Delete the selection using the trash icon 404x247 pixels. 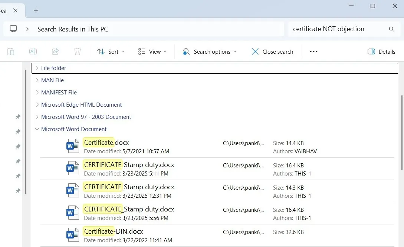[x=77, y=51]
